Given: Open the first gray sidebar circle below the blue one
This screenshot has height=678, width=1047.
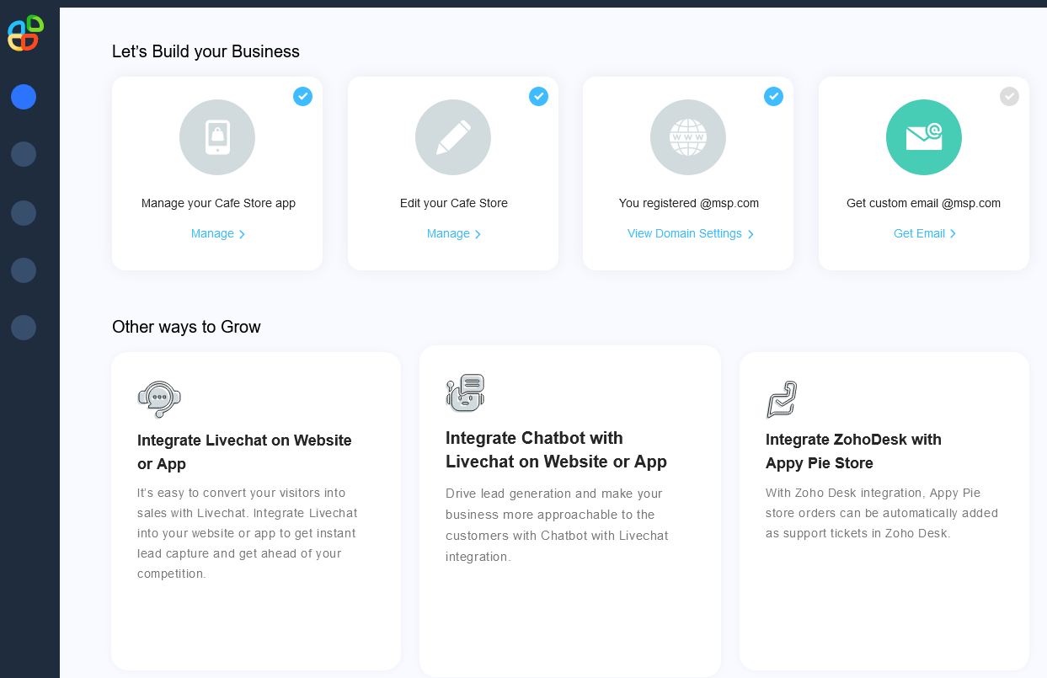Looking at the screenshot, I should click(x=24, y=154).
